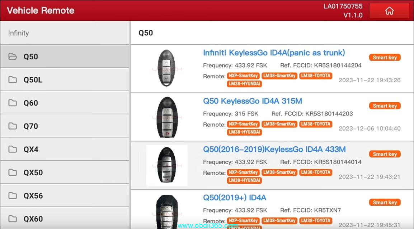This screenshot has width=414, height=229.
Task: Select LM38-SmartKey tag in Q50(2016-2019) row
Action: pos(279,172)
